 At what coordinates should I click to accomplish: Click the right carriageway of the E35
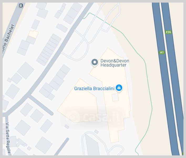pyautogui.click(x=172, y=78)
